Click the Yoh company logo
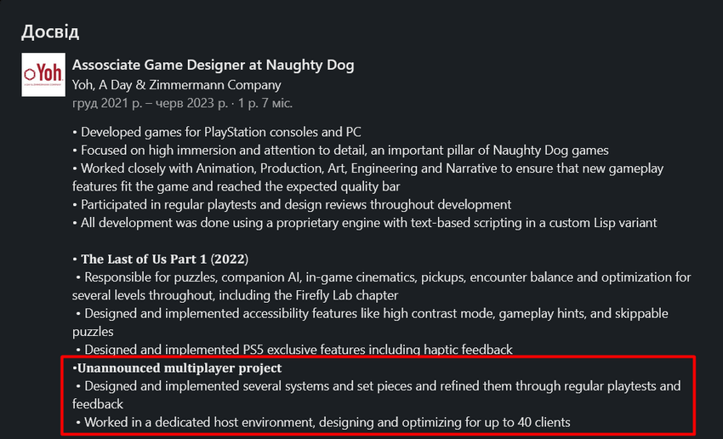This screenshot has height=439, width=723. pyautogui.click(x=43, y=75)
